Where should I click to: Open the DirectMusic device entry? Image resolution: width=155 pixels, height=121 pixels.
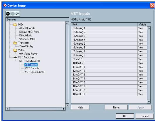pyautogui.click(x=26, y=36)
